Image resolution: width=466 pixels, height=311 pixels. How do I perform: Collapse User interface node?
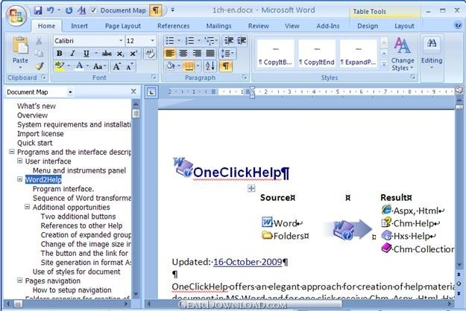(x=19, y=161)
